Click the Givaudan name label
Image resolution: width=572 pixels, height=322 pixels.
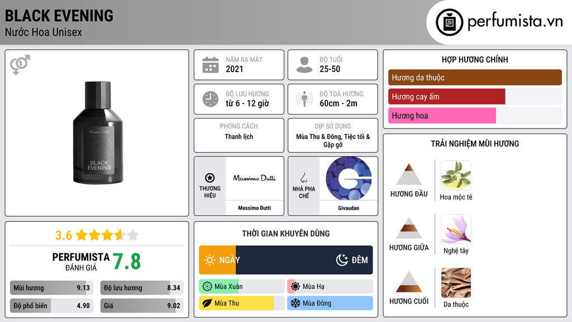(349, 208)
